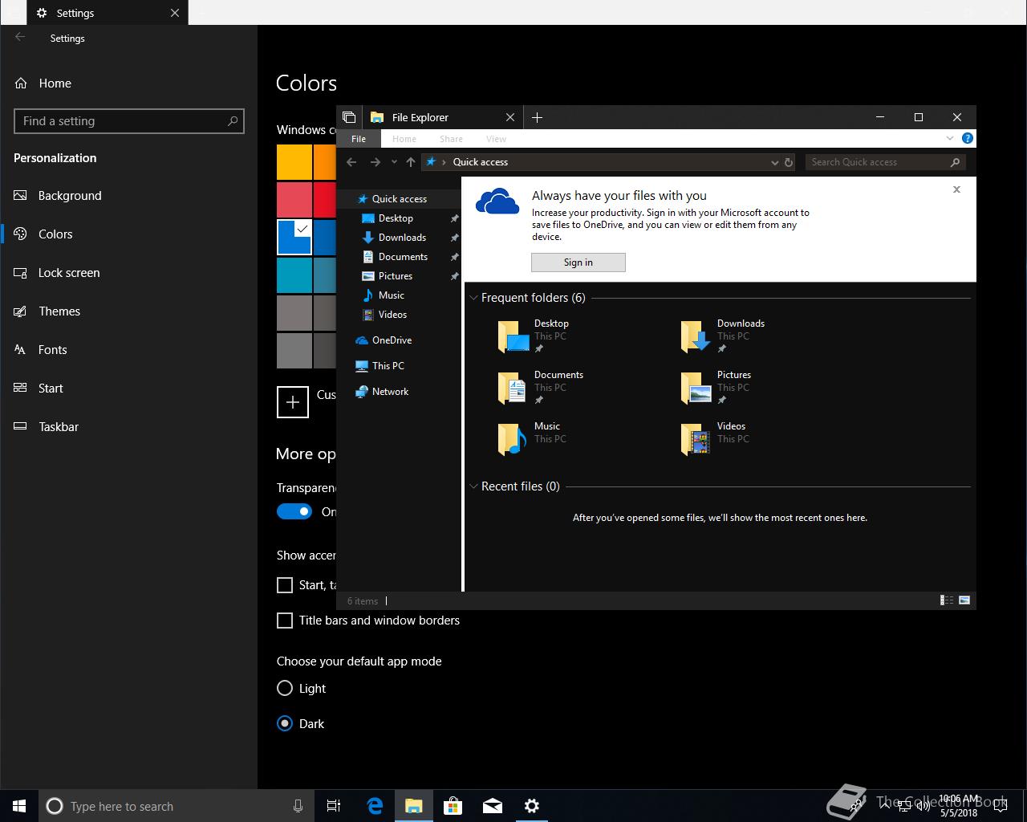Toggle Transparency effects switch

click(x=294, y=511)
